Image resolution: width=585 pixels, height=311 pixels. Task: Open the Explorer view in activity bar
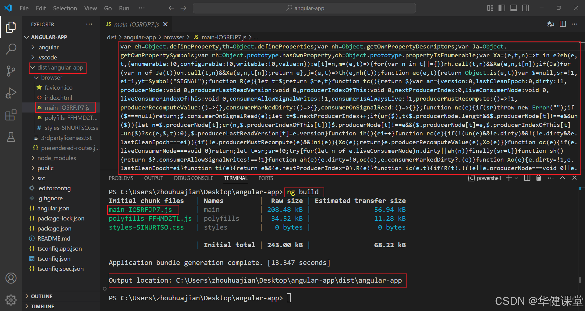coord(11,27)
